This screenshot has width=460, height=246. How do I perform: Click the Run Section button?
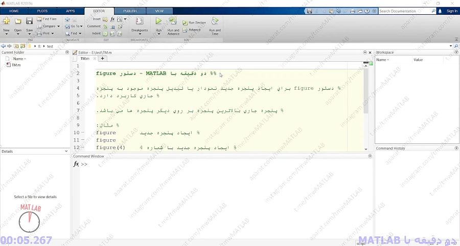pyautogui.click(x=194, y=22)
